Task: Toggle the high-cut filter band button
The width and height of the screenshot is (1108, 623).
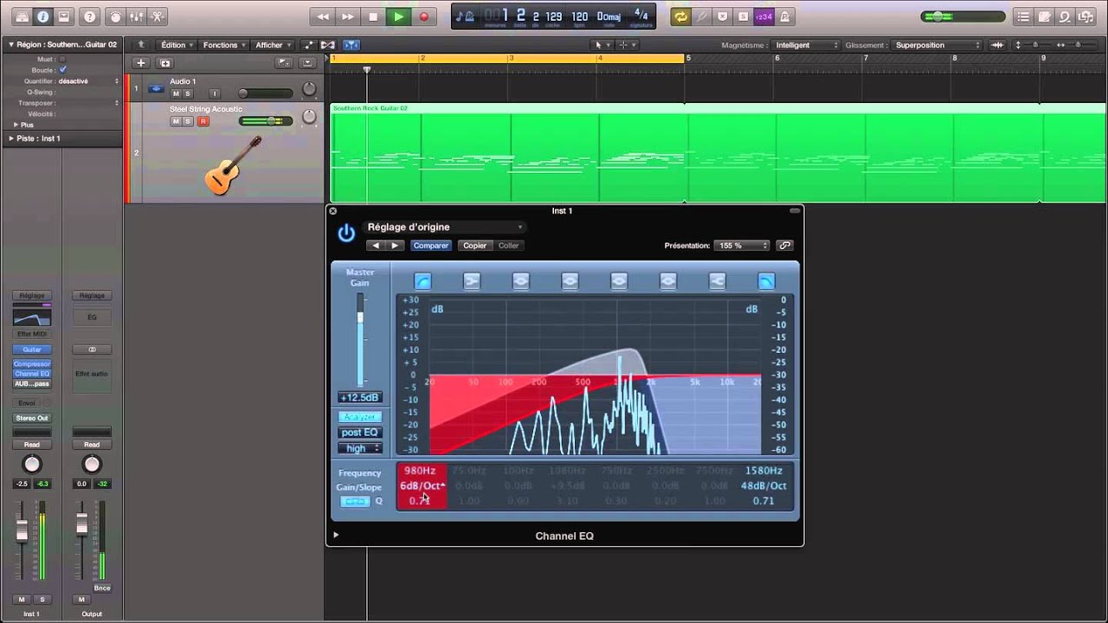Action: point(766,280)
